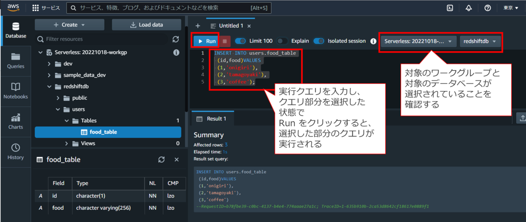
Task: Expand the dev database node
Action: point(49,64)
